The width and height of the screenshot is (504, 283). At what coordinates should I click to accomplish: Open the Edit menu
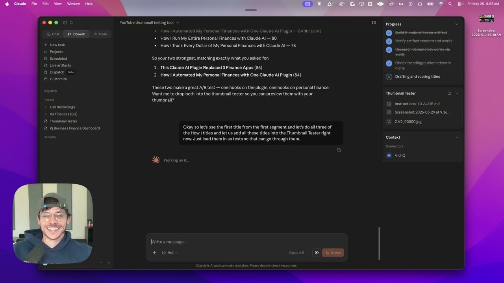pyautogui.click(x=46, y=4)
